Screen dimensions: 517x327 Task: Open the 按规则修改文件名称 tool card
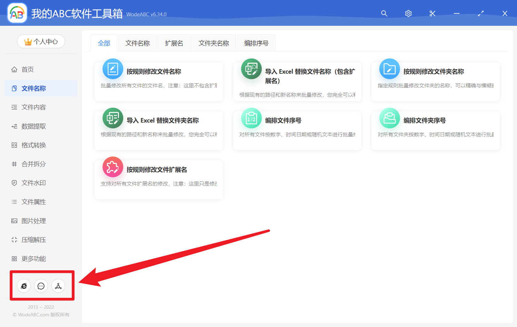click(x=159, y=81)
